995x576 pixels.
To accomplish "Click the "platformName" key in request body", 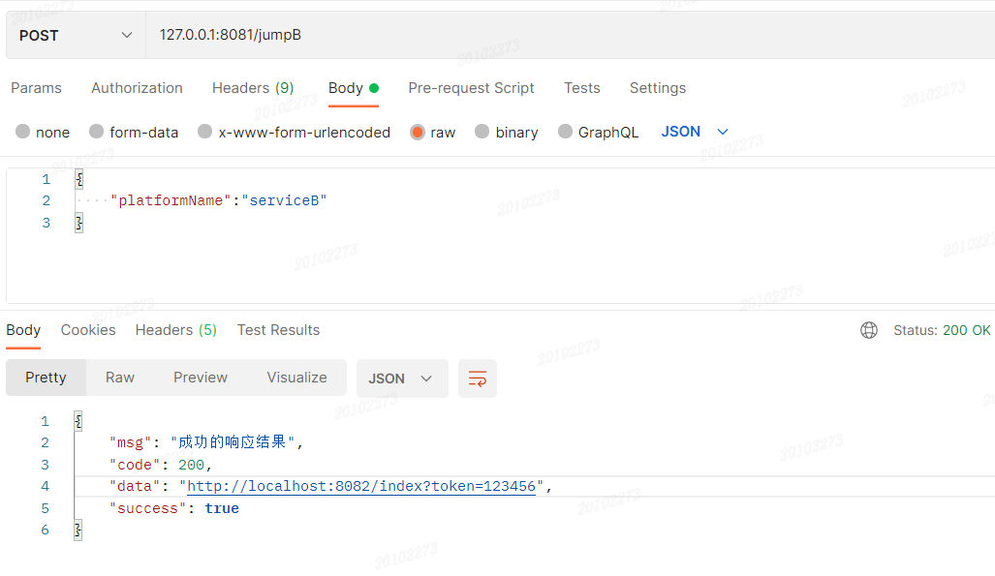I will [171, 200].
